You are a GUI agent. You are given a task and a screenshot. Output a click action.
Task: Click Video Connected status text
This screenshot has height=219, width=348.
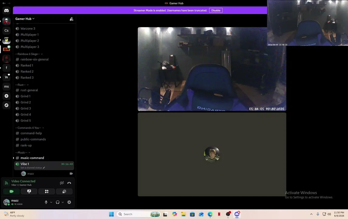click(23, 181)
